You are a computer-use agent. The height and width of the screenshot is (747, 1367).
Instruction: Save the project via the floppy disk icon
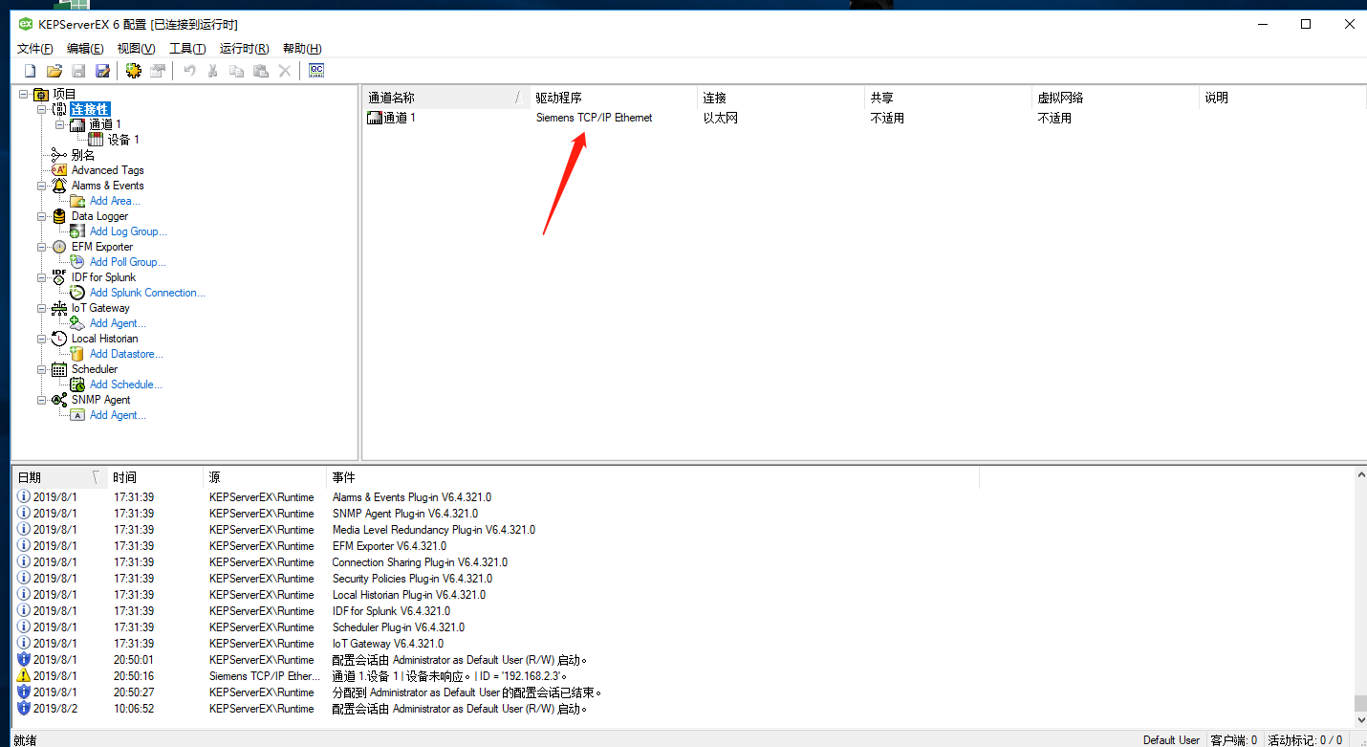(x=78, y=69)
